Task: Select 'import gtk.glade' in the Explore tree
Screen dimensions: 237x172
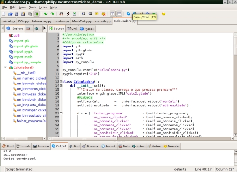Action: pos(26,46)
